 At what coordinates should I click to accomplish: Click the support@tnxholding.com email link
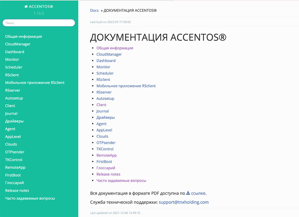184,202
